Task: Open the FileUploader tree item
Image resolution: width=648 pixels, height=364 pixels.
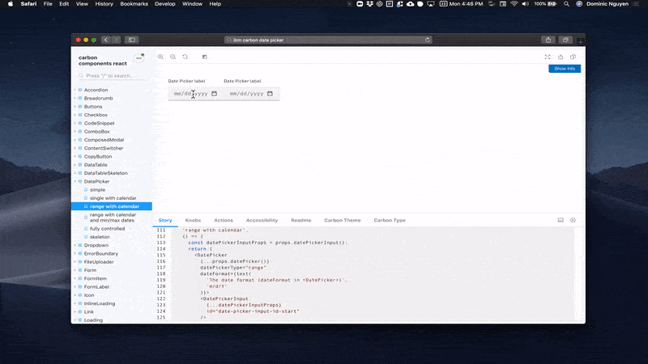Action: tap(99, 262)
